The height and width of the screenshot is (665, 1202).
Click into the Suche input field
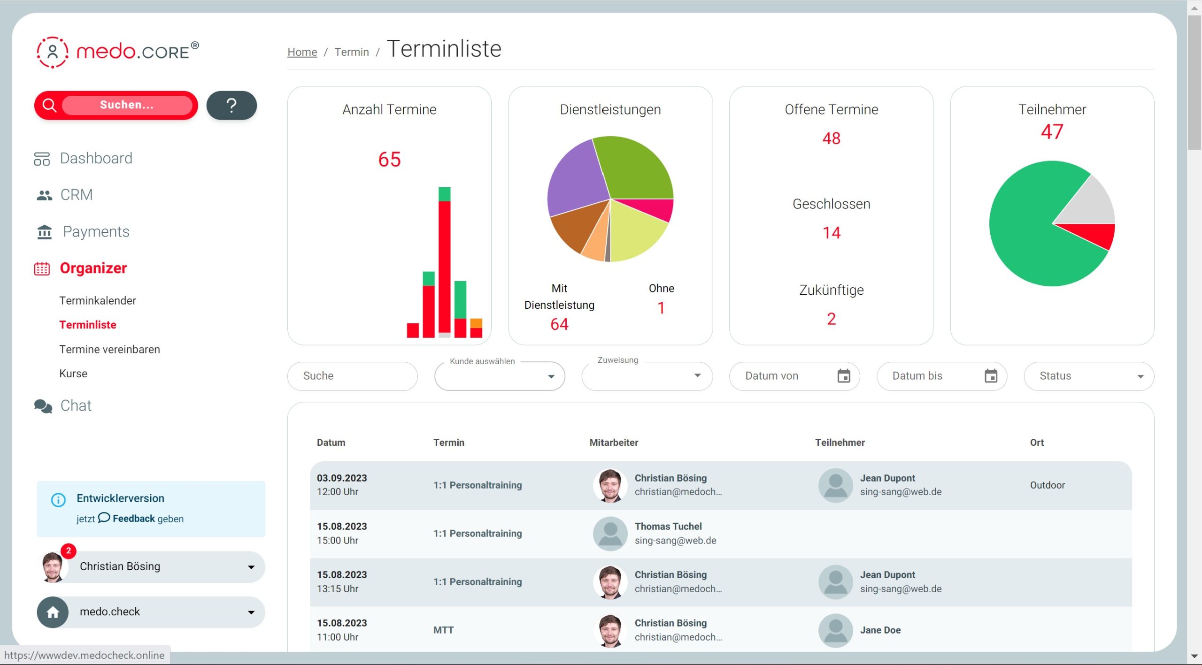pyautogui.click(x=352, y=376)
